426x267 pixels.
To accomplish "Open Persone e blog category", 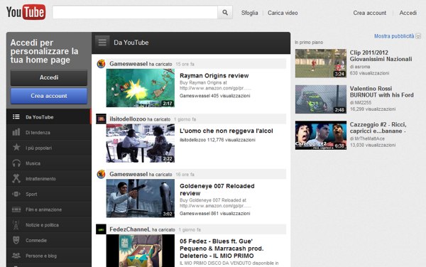I will click(x=49, y=256).
